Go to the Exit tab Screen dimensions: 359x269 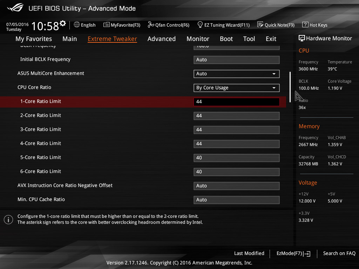click(271, 39)
